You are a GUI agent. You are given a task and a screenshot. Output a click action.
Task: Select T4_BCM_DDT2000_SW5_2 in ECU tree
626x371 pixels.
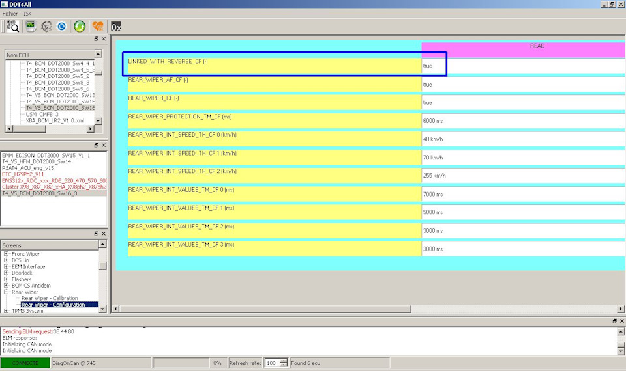[57, 76]
